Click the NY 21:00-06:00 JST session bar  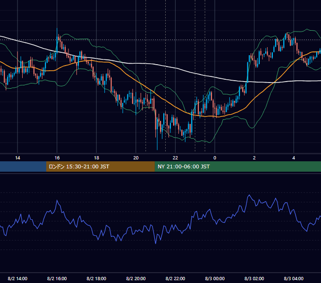click(x=237, y=166)
